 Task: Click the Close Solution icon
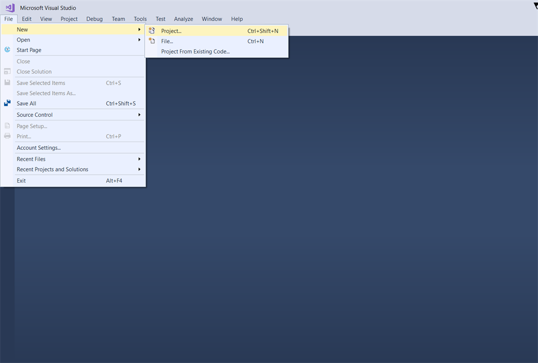[x=7, y=72]
